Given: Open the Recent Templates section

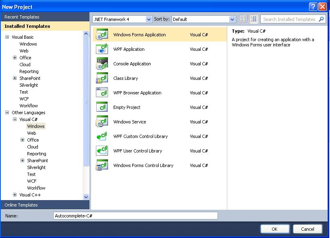Looking at the screenshot, I should tap(45, 17).
